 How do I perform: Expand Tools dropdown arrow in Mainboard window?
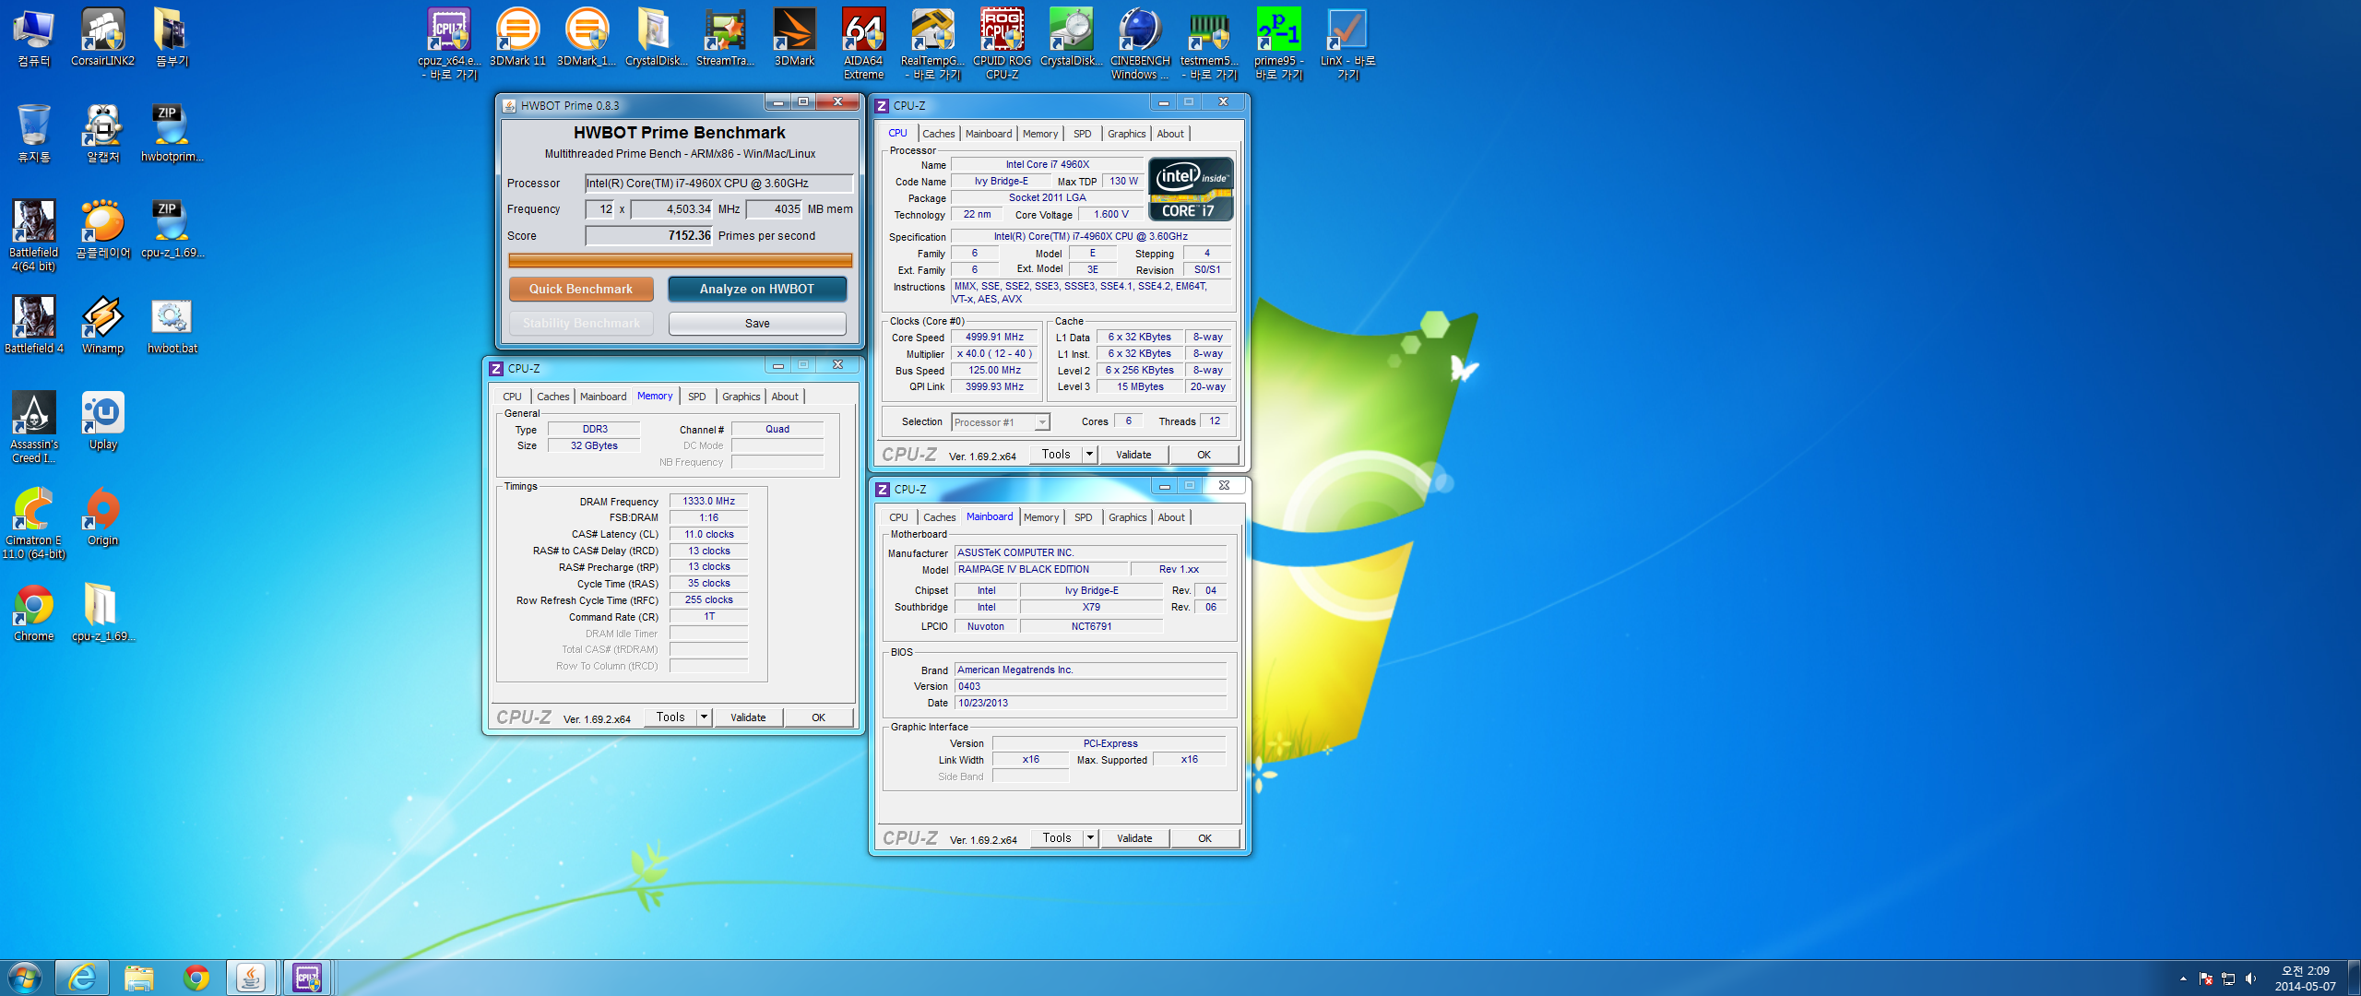click(1090, 838)
